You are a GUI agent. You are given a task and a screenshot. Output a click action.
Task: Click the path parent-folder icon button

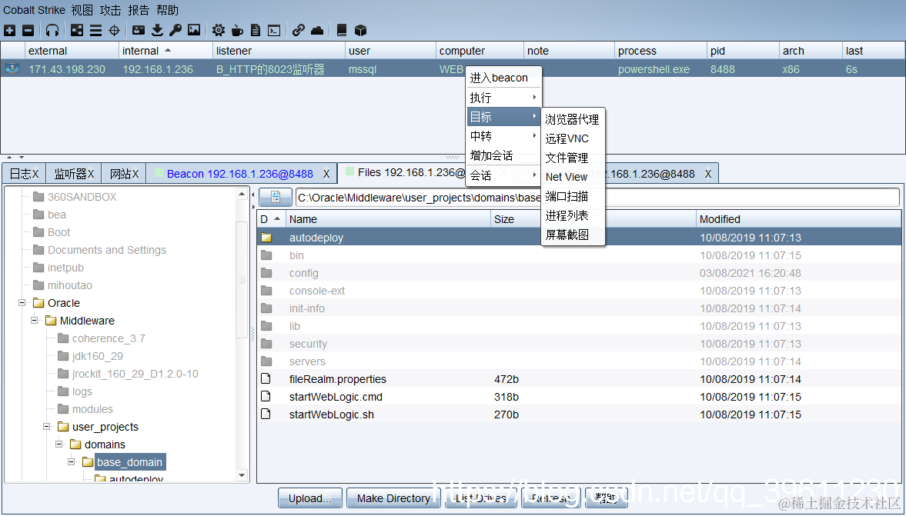tap(276, 198)
